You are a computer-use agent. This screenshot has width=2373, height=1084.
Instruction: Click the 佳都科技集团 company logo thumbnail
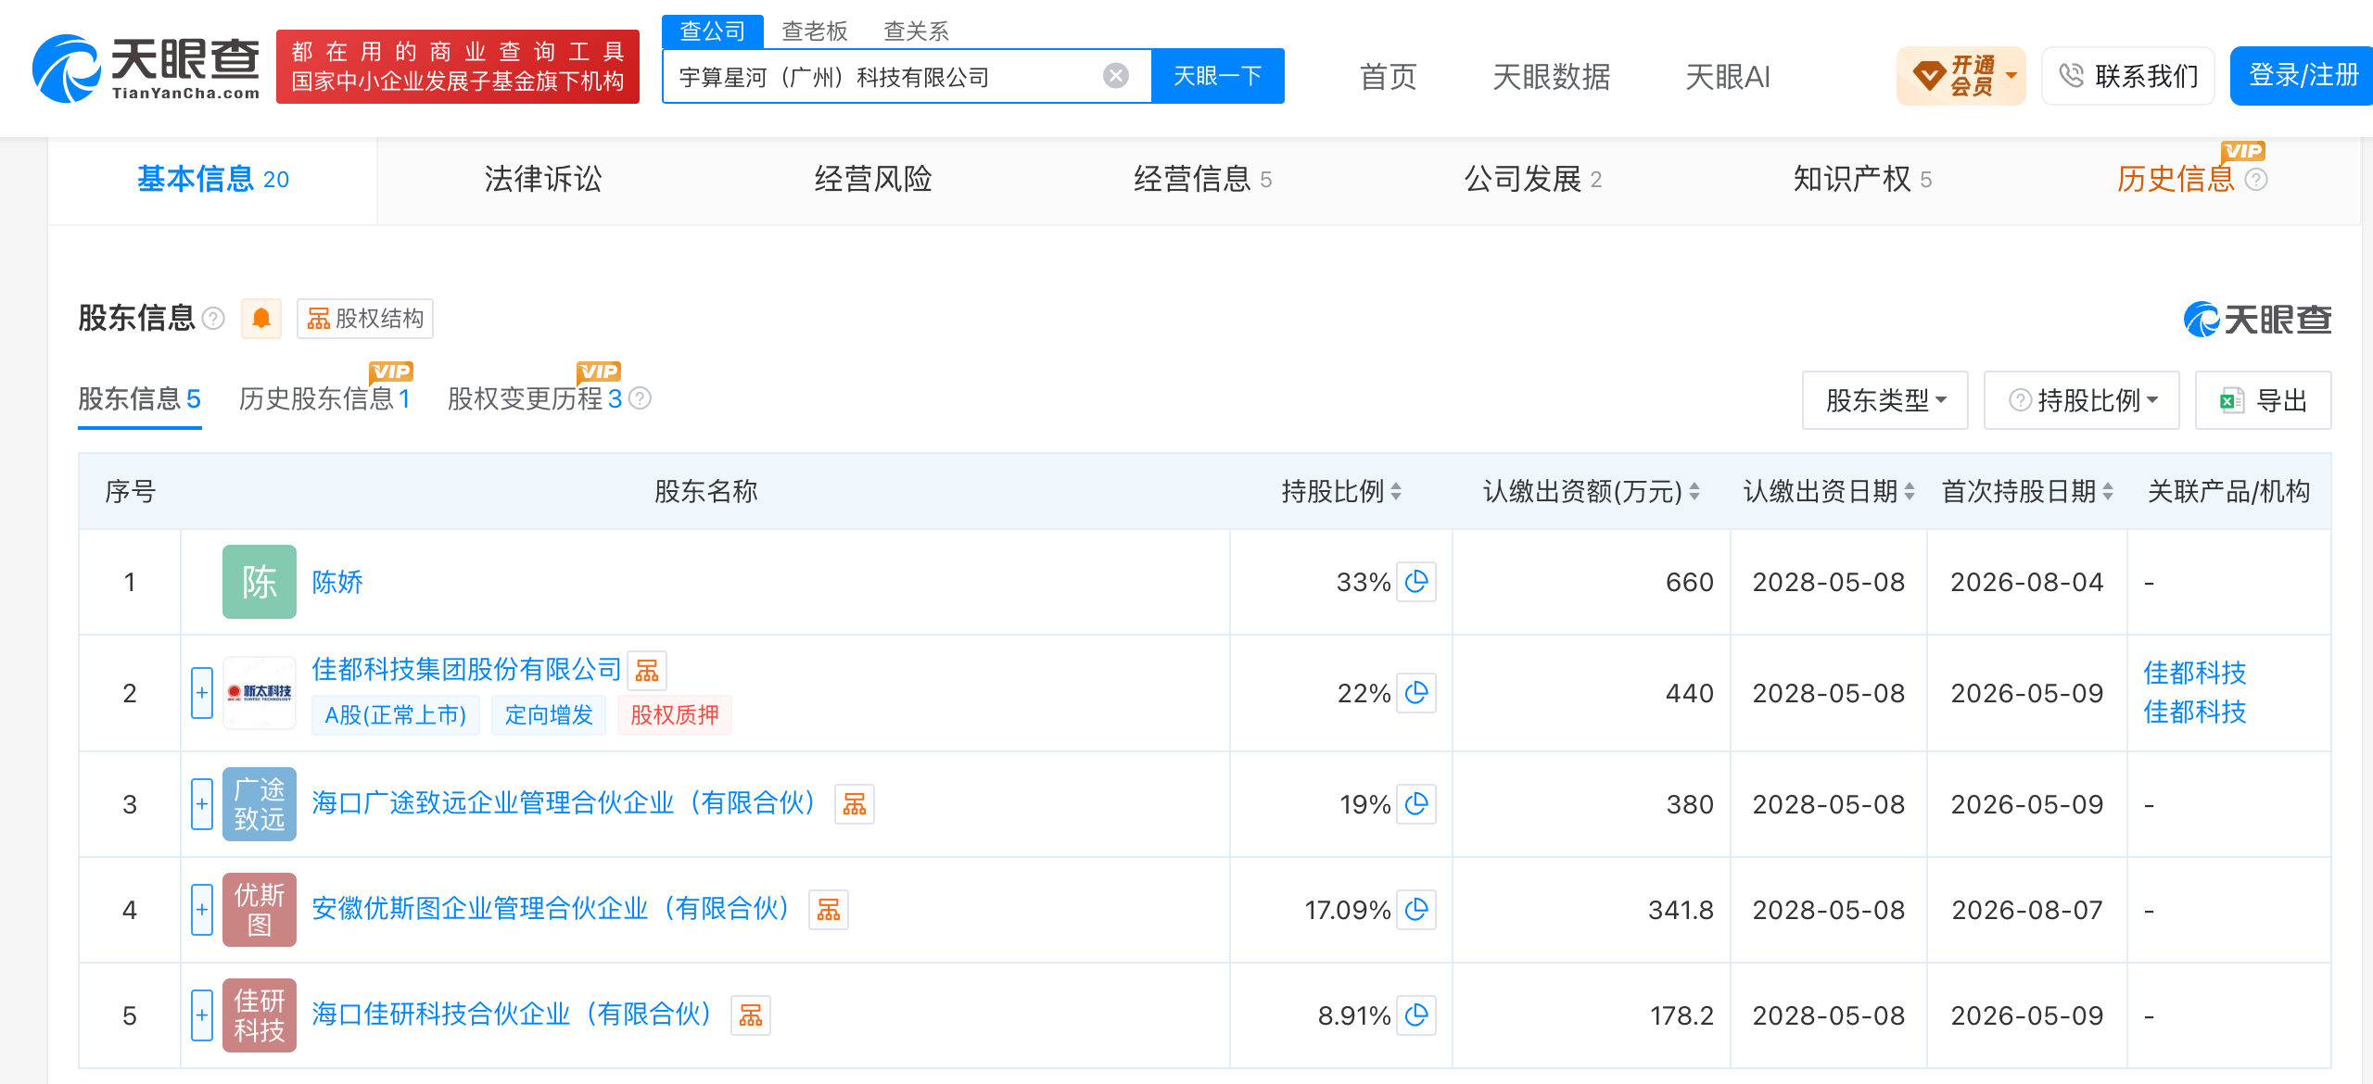pos(260,693)
